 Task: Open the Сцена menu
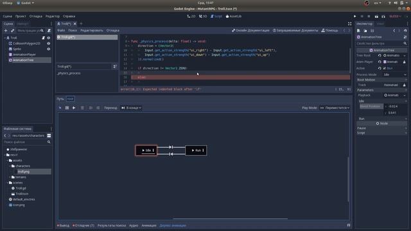click(x=7, y=16)
